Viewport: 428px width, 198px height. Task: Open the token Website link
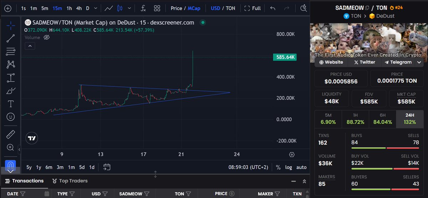[331, 62]
